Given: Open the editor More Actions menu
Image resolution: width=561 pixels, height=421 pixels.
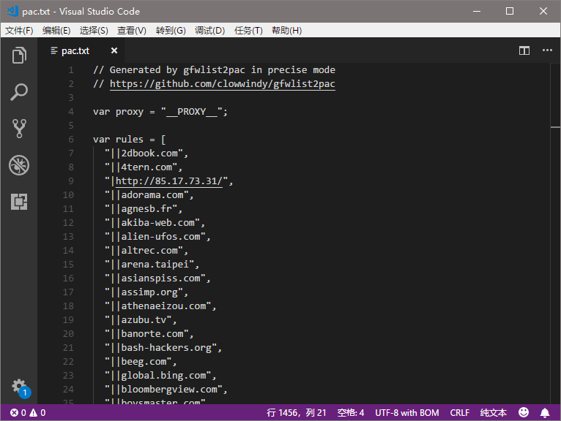Looking at the screenshot, I should pos(547,50).
